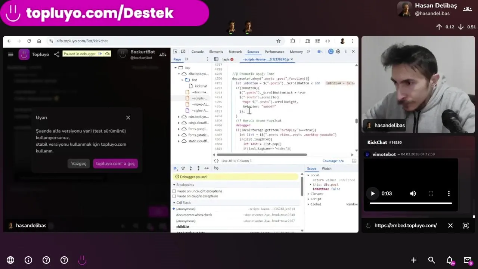
Task: Expand this: div.post variable
Action: point(311,185)
